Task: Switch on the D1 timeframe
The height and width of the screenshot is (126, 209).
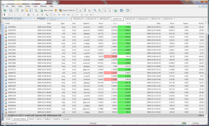Action: 81,14
